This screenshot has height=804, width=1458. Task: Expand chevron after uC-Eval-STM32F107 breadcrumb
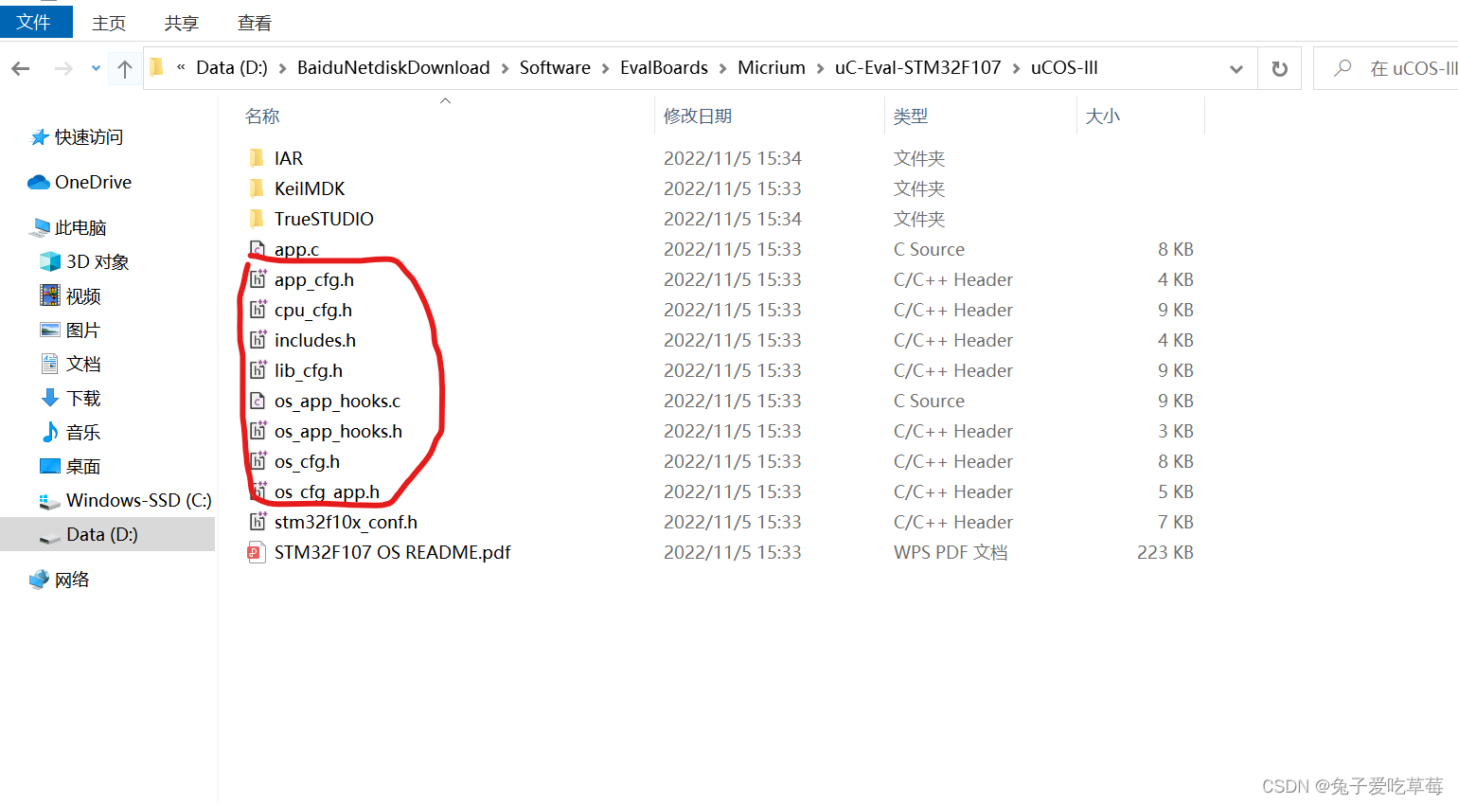click(x=1016, y=68)
